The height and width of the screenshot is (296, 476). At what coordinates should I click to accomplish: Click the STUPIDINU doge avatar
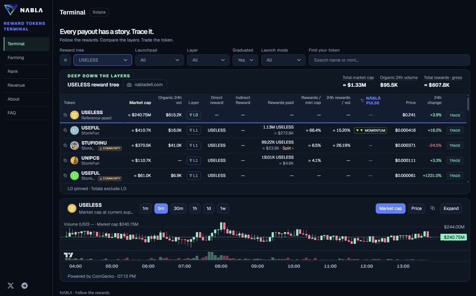point(75,145)
